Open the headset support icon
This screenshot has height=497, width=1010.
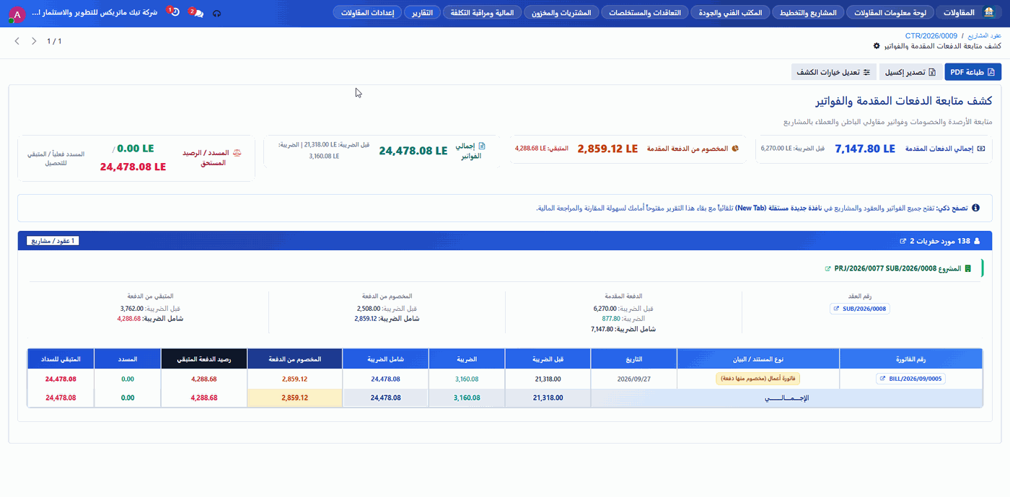(x=217, y=14)
